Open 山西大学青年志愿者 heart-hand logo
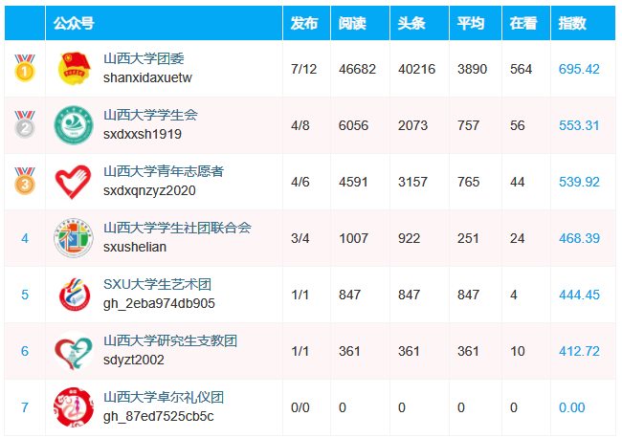Viewport: 622px width, 438px height. (74, 182)
